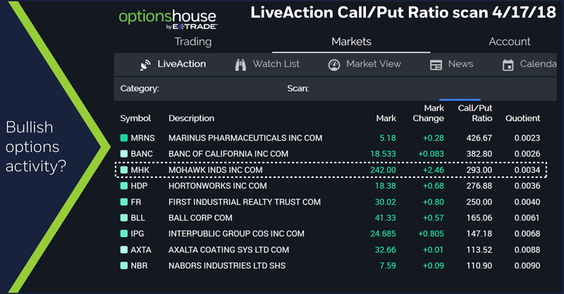Click the OptionsHouse by E*TRADE logo

pos(168,19)
